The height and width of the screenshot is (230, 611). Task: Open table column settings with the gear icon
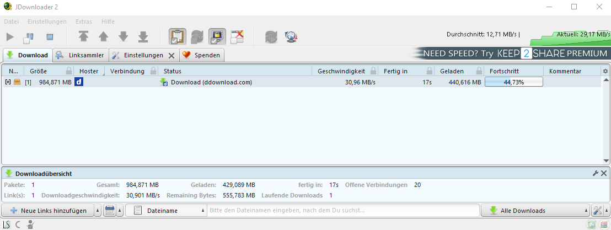[605, 71]
